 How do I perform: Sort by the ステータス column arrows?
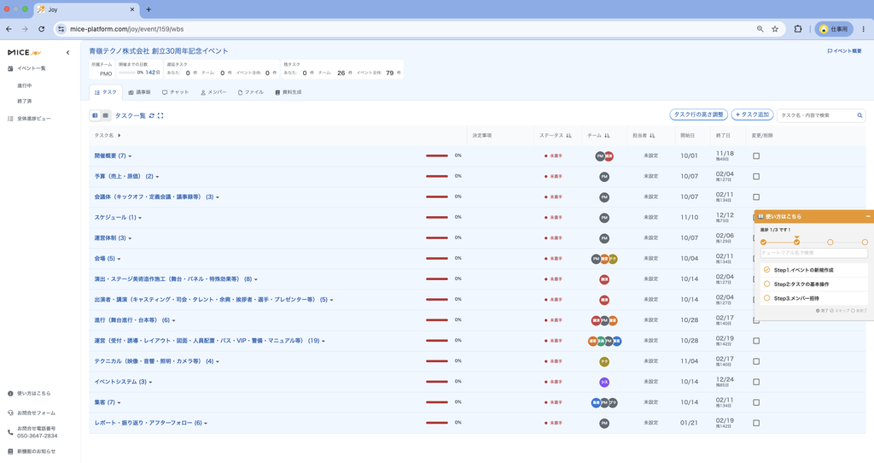(x=568, y=136)
